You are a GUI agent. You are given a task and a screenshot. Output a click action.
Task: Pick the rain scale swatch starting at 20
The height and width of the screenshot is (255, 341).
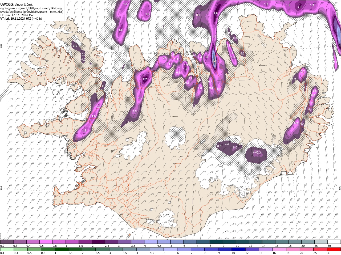[306, 249]
